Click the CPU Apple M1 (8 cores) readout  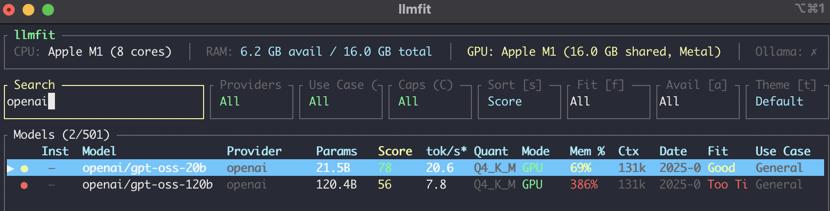[x=93, y=52]
